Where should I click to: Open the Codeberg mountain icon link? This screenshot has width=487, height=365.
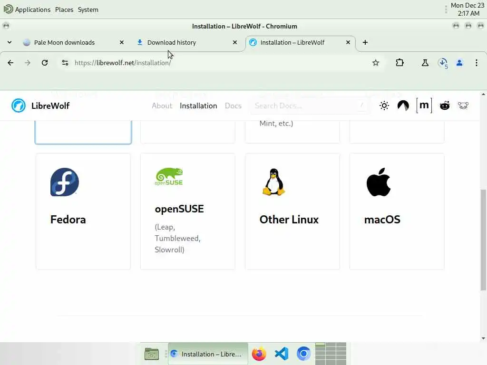(x=403, y=106)
